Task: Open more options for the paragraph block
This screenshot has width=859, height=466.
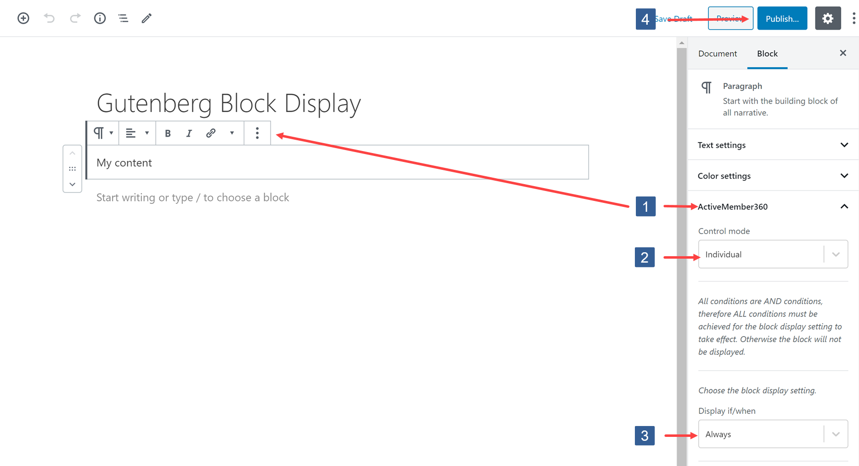Action: [257, 133]
